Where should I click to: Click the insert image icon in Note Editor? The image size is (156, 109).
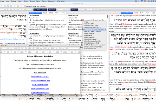click(61, 52)
